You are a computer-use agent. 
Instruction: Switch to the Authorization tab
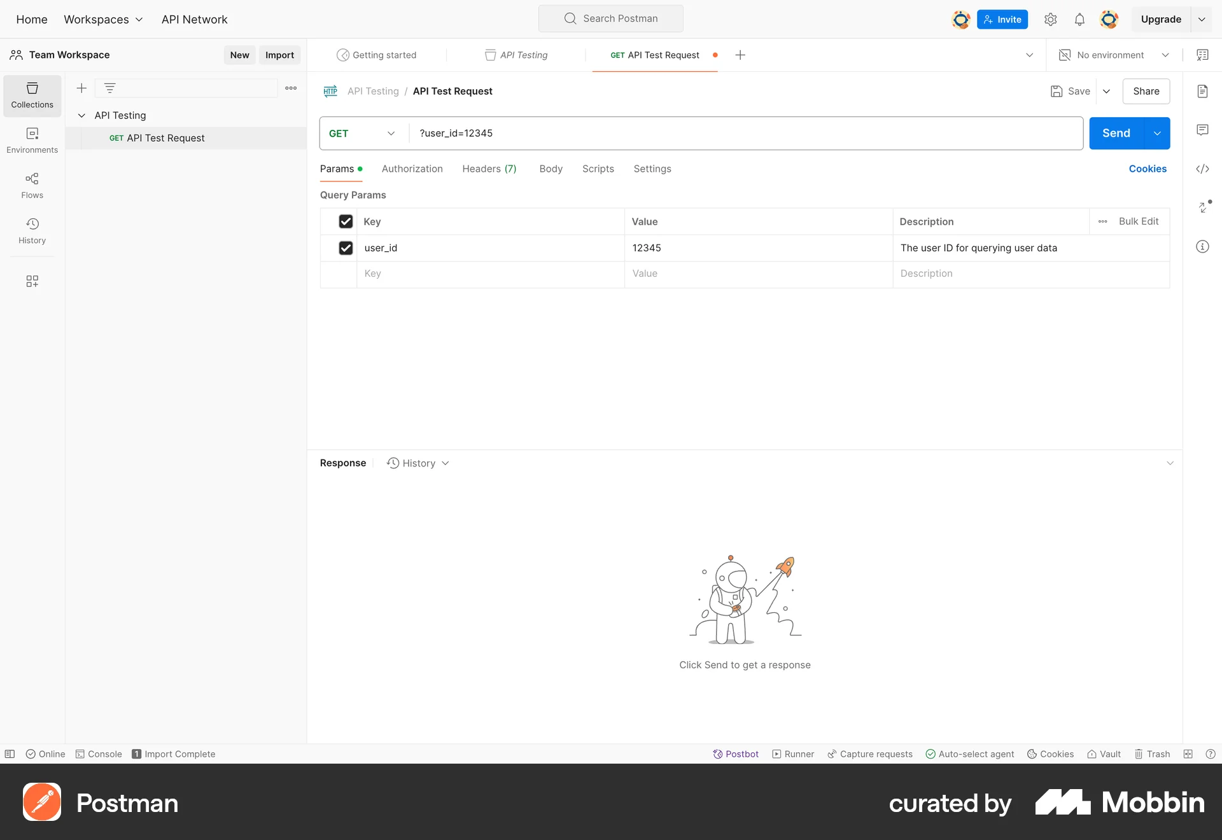pos(412,169)
